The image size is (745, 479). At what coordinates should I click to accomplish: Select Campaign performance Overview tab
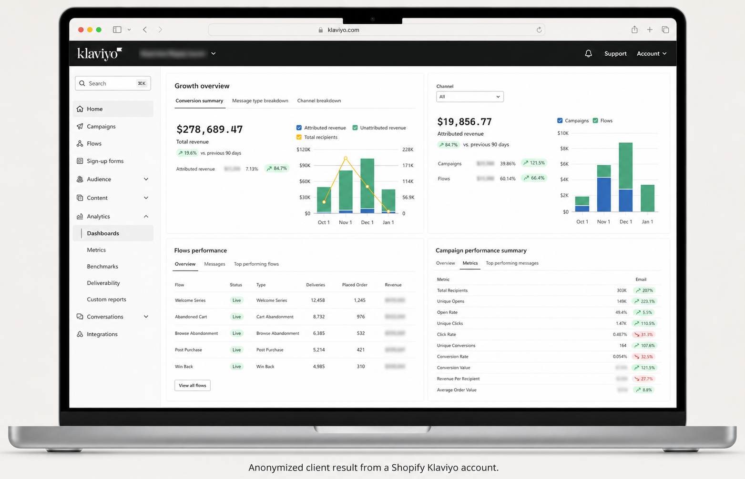445,263
